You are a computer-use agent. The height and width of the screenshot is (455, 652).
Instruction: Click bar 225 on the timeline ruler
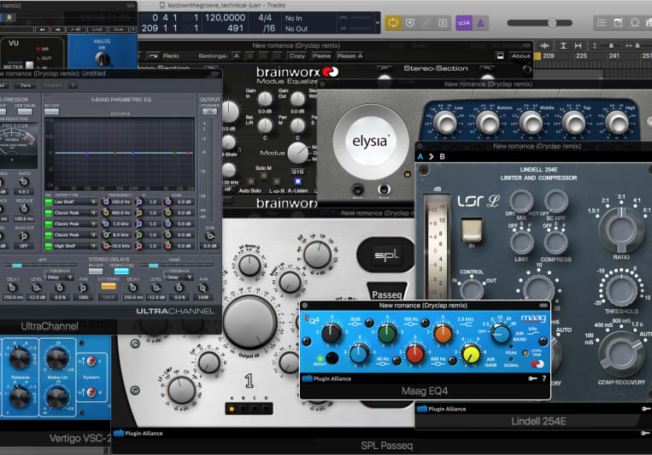[581, 55]
